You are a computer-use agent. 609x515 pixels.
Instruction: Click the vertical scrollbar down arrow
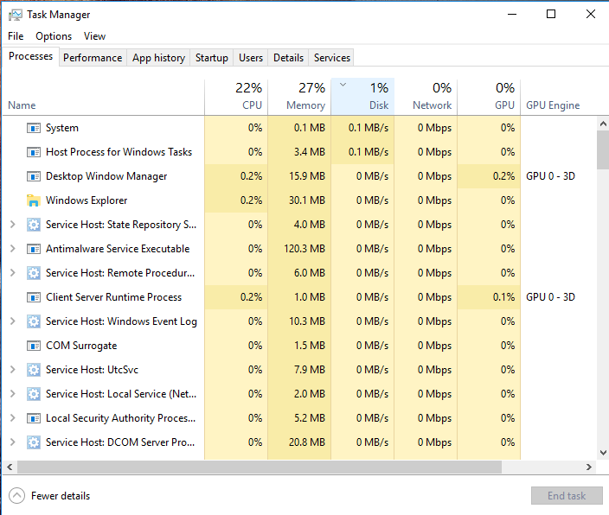(x=603, y=453)
